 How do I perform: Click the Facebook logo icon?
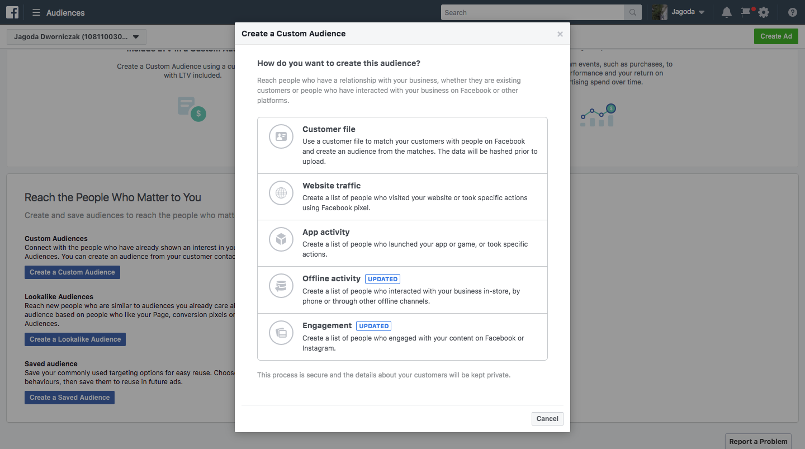click(12, 12)
